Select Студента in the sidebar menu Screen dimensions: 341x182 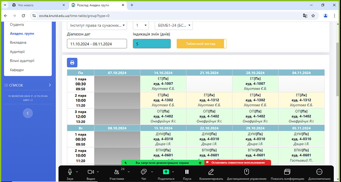pyautogui.click(x=17, y=25)
